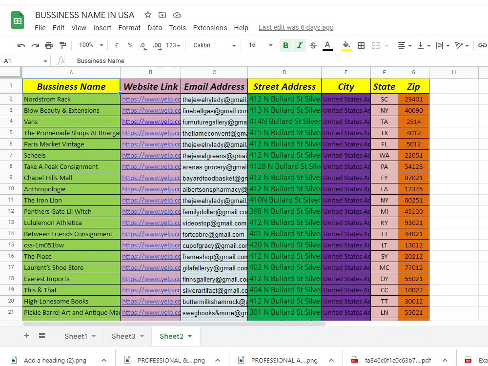
Task: Click the Google Sheets home logo
Action: click(18, 20)
